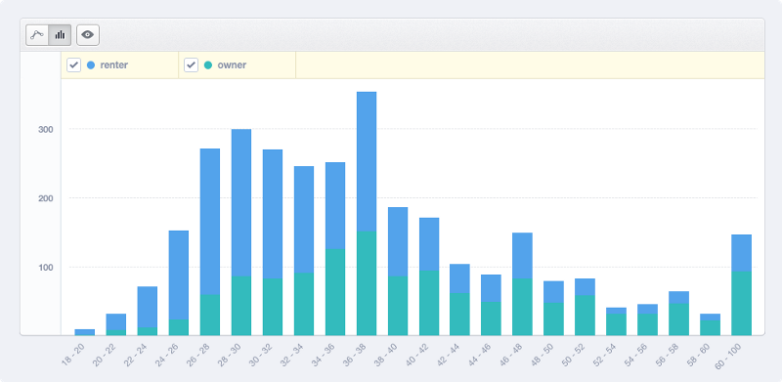The height and width of the screenshot is (382, 782).
Task: Click the 44 - 46 axis label
Action: pyautogui.click(x=480, y=356)
